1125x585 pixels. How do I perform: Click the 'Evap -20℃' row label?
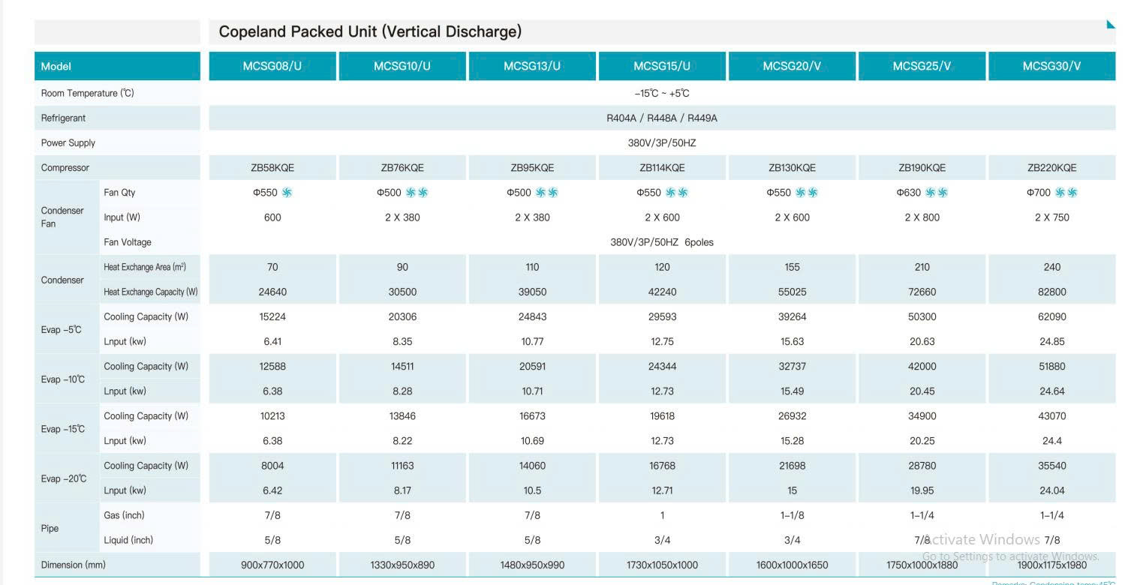64,478
